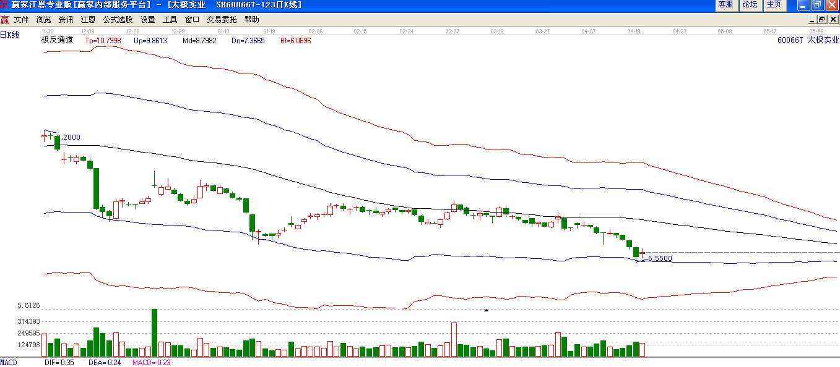This screenshot has width=840, height=367.
Task: Click the Tp=10.7998 indicator value
Action: click(x=103, y=41)
